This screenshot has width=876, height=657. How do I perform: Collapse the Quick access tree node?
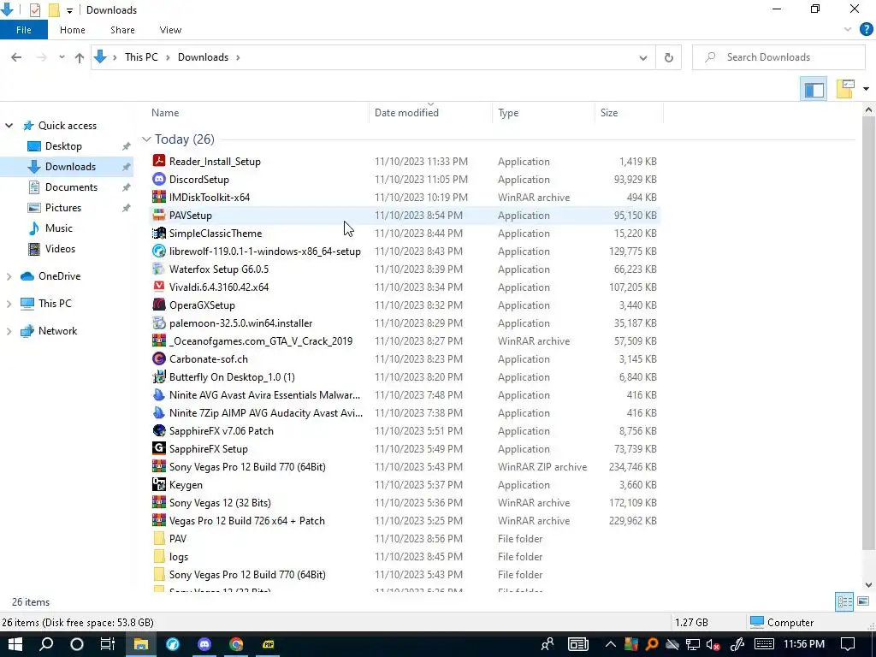pyautogui.click(x=9, y=126)
